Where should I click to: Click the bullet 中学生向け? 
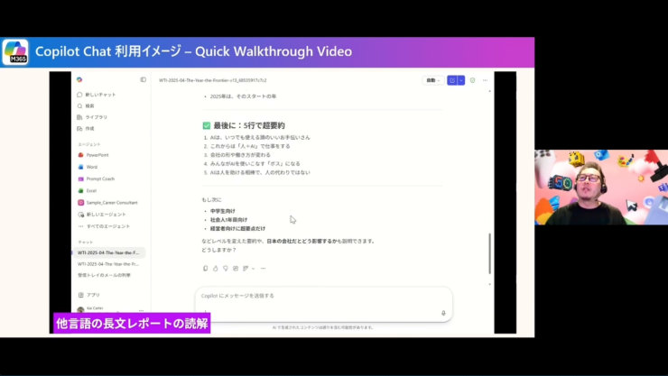pos(222,211)
